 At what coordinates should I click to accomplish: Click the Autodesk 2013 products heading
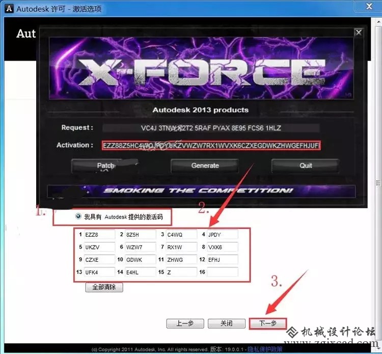[201, 110]
